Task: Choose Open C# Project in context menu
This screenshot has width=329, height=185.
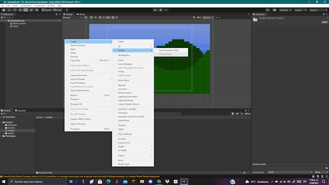Action: [x=89, y=124]
